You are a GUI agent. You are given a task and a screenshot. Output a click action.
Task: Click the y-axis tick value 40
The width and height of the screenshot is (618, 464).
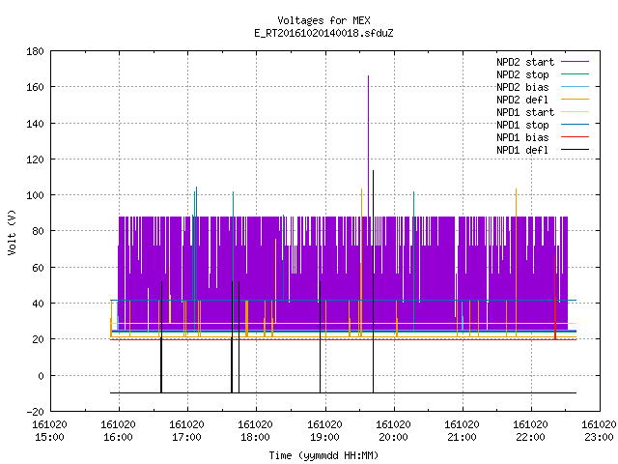pos(38,304)
